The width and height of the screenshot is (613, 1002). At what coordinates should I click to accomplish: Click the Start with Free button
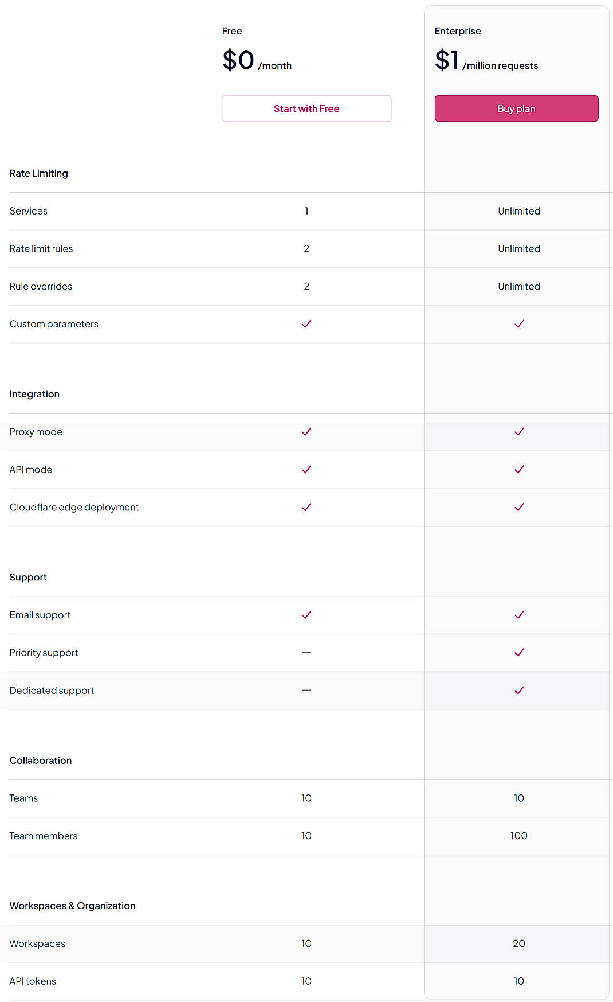click(x=306, y=108)
